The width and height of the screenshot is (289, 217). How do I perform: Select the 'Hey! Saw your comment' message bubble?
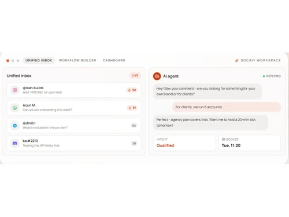pyautogui.click(x=207, y=91)
